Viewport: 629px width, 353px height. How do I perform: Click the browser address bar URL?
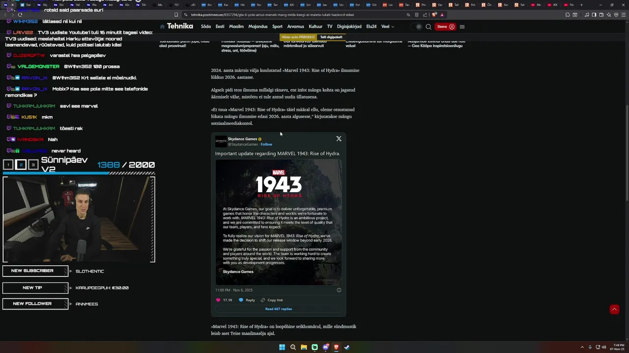pos(272,15)
